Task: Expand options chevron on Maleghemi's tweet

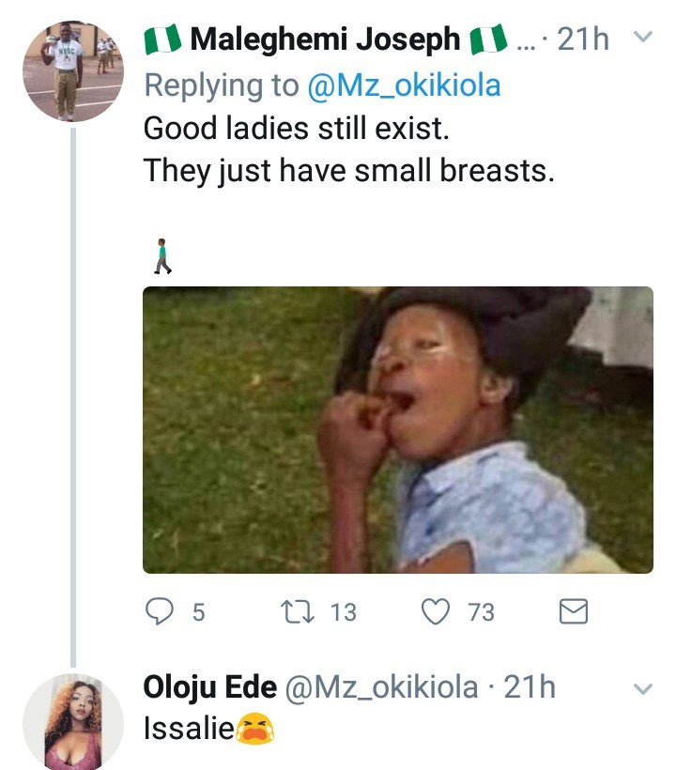Action: coord(643,38)
